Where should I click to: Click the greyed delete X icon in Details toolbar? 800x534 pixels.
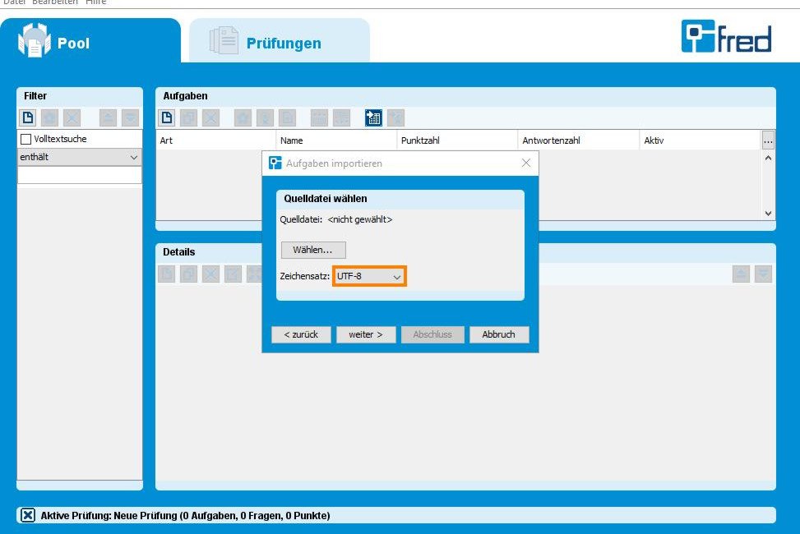pyautogui.click(x=210, y=274)
